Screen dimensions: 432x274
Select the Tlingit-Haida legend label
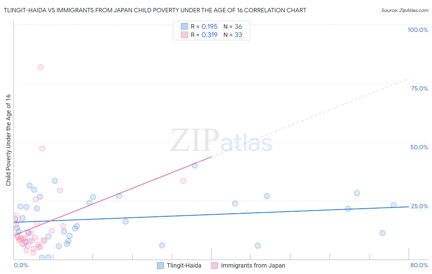184,265
